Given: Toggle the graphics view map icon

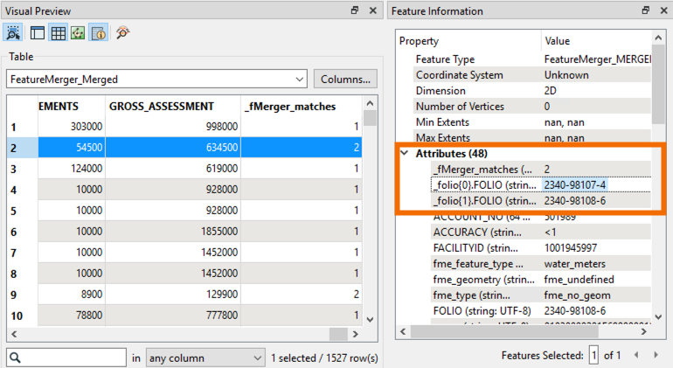Looking at the screenshot, I should (78, 32).
